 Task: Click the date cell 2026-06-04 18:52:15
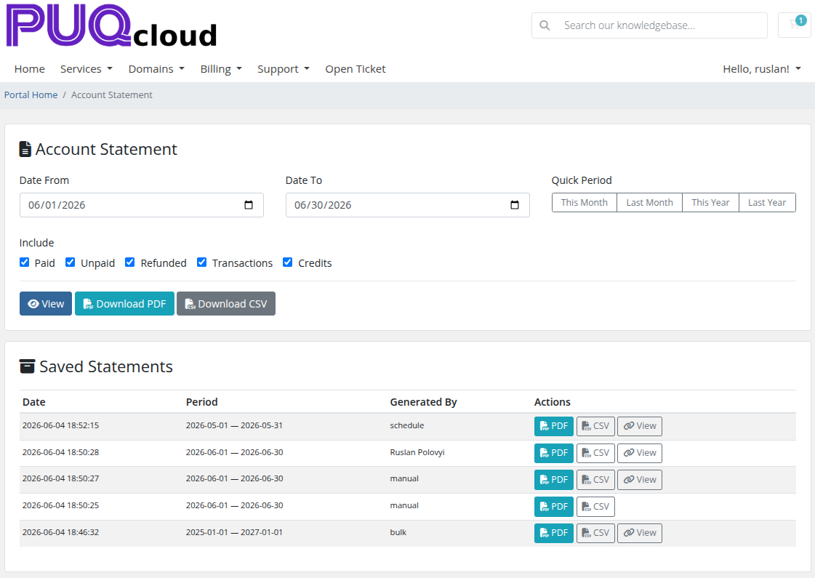click(61, 425)
